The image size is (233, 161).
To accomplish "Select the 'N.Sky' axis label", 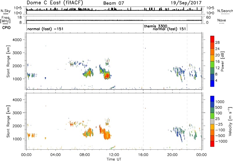I will [x=6, y=11].
